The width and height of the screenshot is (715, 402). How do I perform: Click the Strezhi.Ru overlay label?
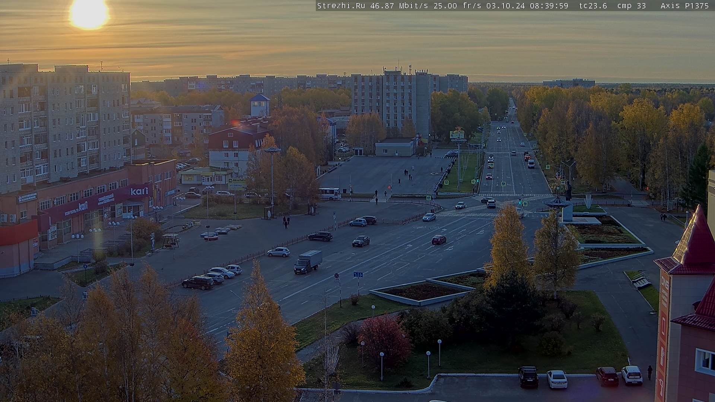pos(341,6)
